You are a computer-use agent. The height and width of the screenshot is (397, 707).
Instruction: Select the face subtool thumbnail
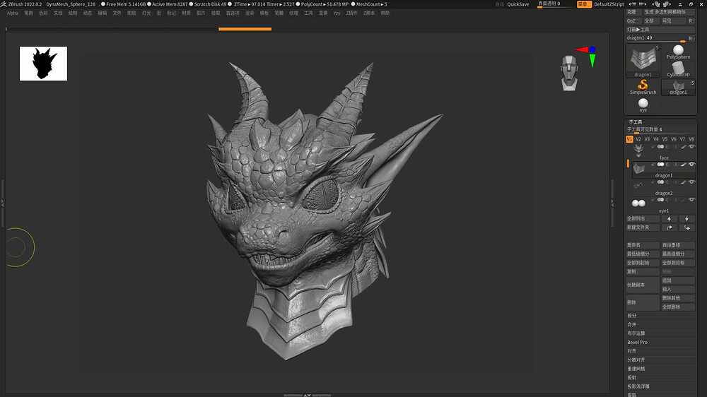pos(638,150)
